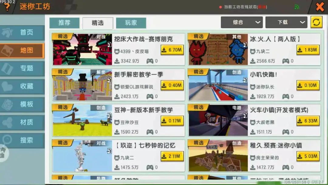
Task: Open the 挖床大作战-赛博朋克 thumbnail
Action: 82,50
